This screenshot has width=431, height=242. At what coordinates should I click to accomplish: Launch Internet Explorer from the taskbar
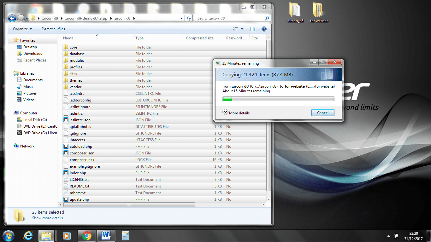coord(28,235)
